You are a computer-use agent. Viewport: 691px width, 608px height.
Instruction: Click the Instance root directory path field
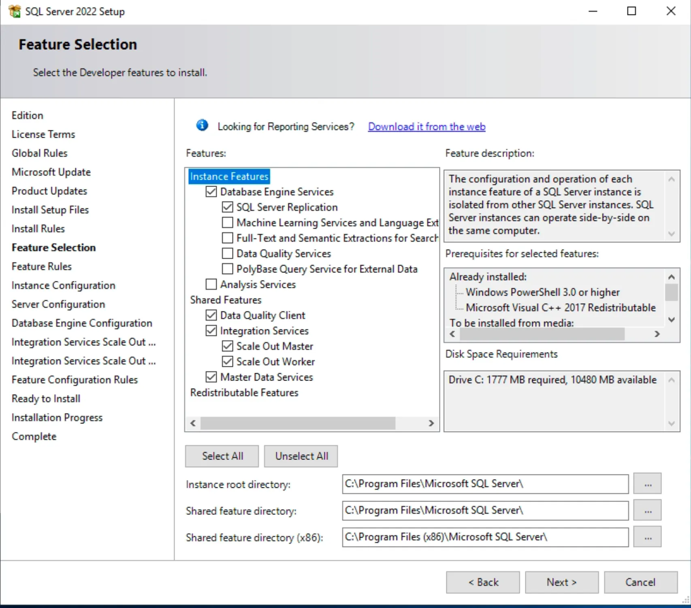tap(485, 484)
